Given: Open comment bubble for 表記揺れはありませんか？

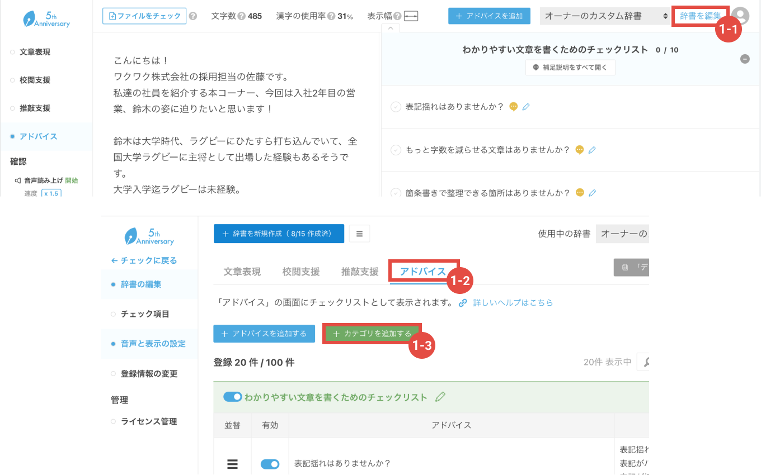Looking at the screenshot, I should 513,107.
